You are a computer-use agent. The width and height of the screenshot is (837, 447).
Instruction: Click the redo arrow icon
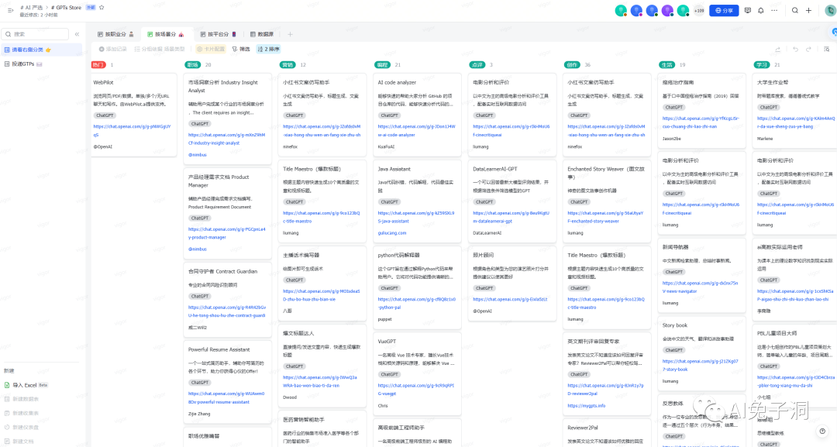808,49
